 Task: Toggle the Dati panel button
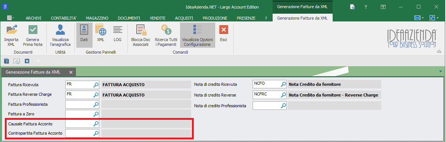[x=84, y=35]
